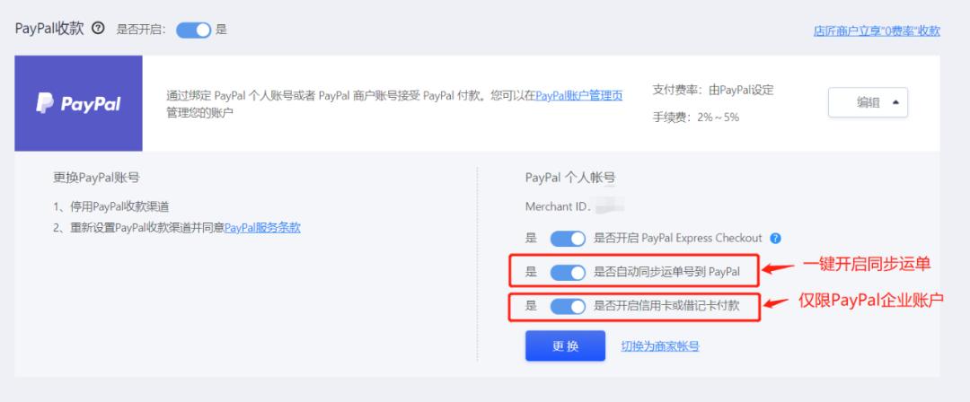Toggle the PayPal Express Checkout switch
This screenshot has height=402, width=970.
pyautogui.click(x=568, y=239)
